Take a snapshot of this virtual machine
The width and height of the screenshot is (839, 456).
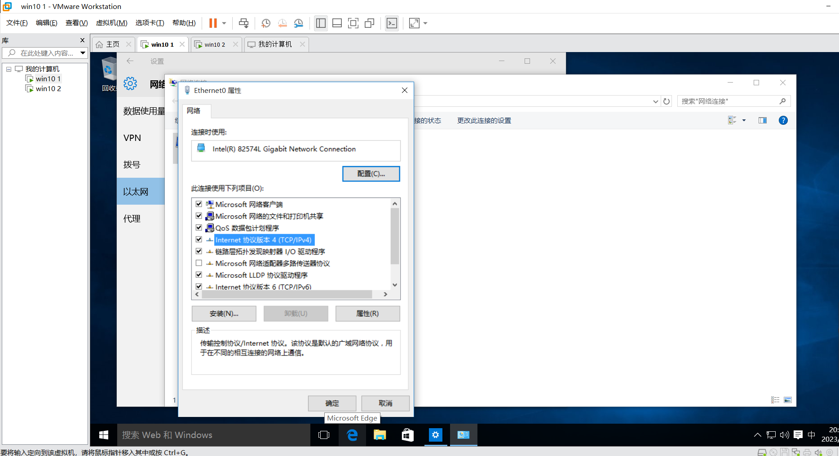266,23
